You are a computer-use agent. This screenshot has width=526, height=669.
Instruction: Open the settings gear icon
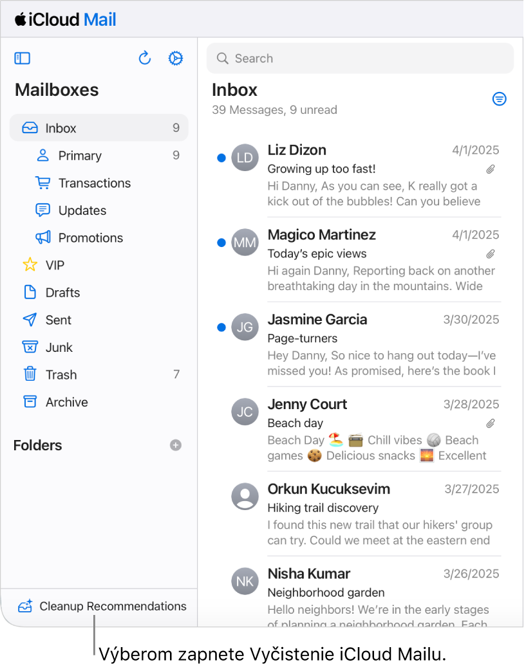tap(176, 58)
